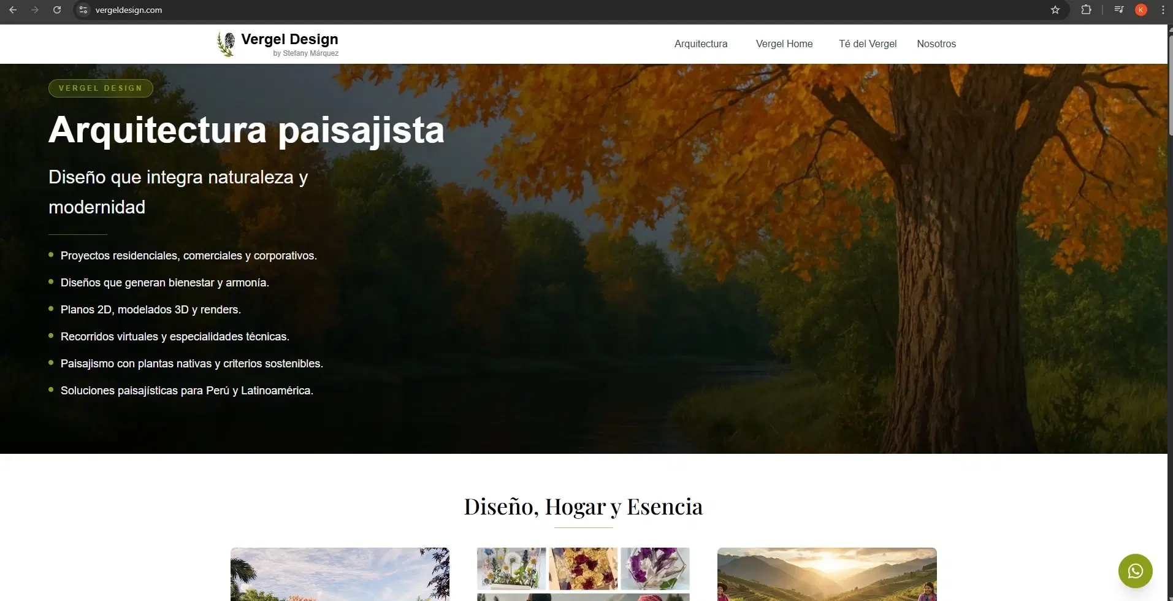
Task: Open the Chrome profile avatar
Action: point(1141,10)
